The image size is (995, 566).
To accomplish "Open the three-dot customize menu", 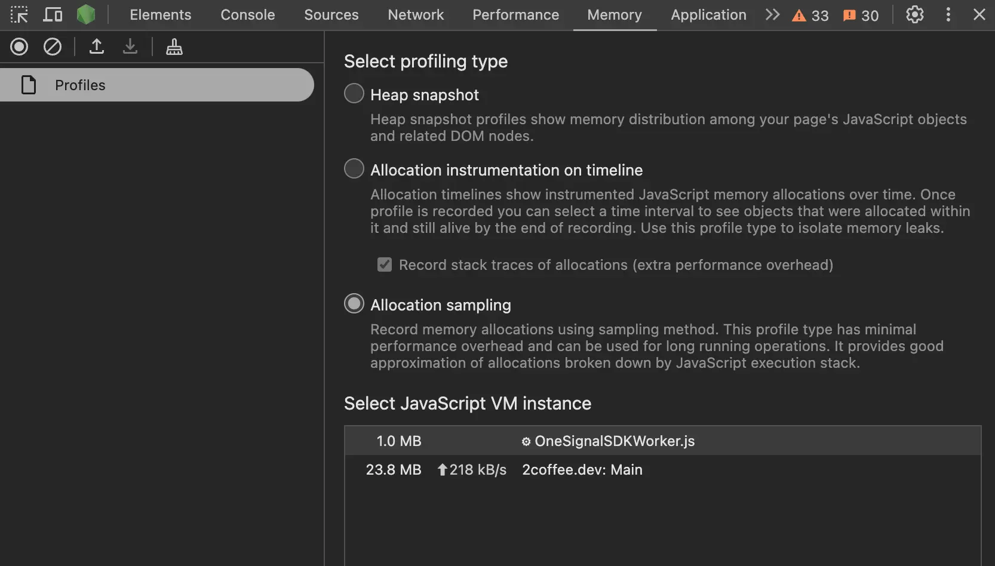I will point(948,14).
